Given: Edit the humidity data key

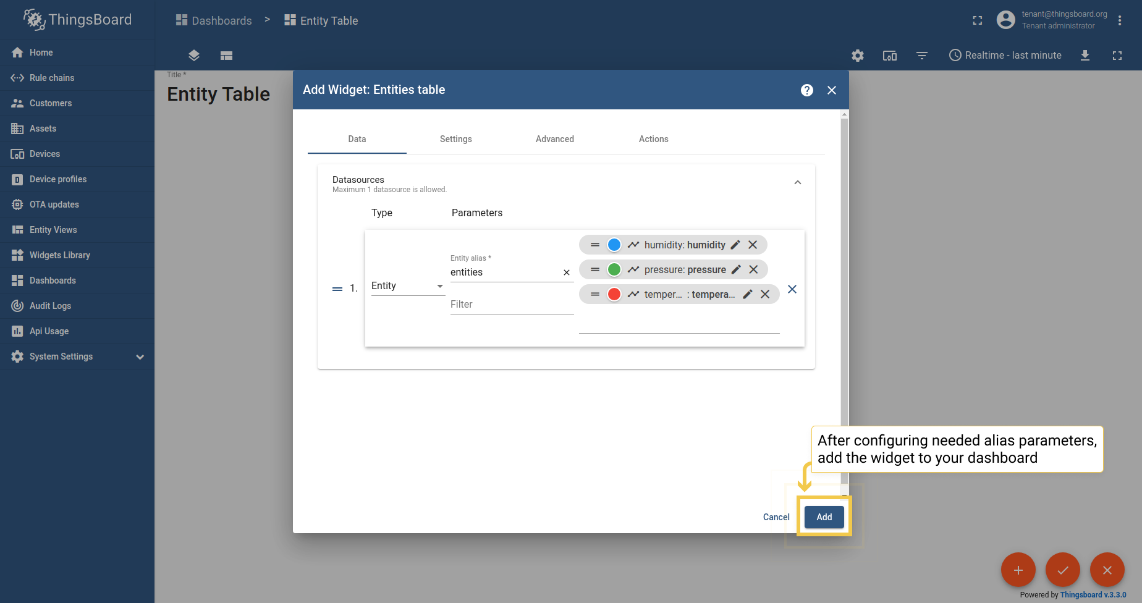Looking at the screenshot, I should point(735,245).
